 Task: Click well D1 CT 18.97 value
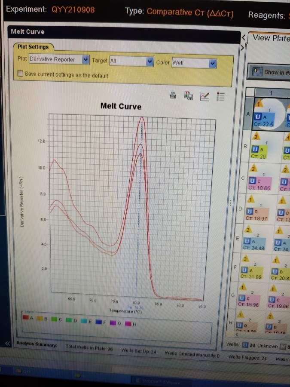256,218
